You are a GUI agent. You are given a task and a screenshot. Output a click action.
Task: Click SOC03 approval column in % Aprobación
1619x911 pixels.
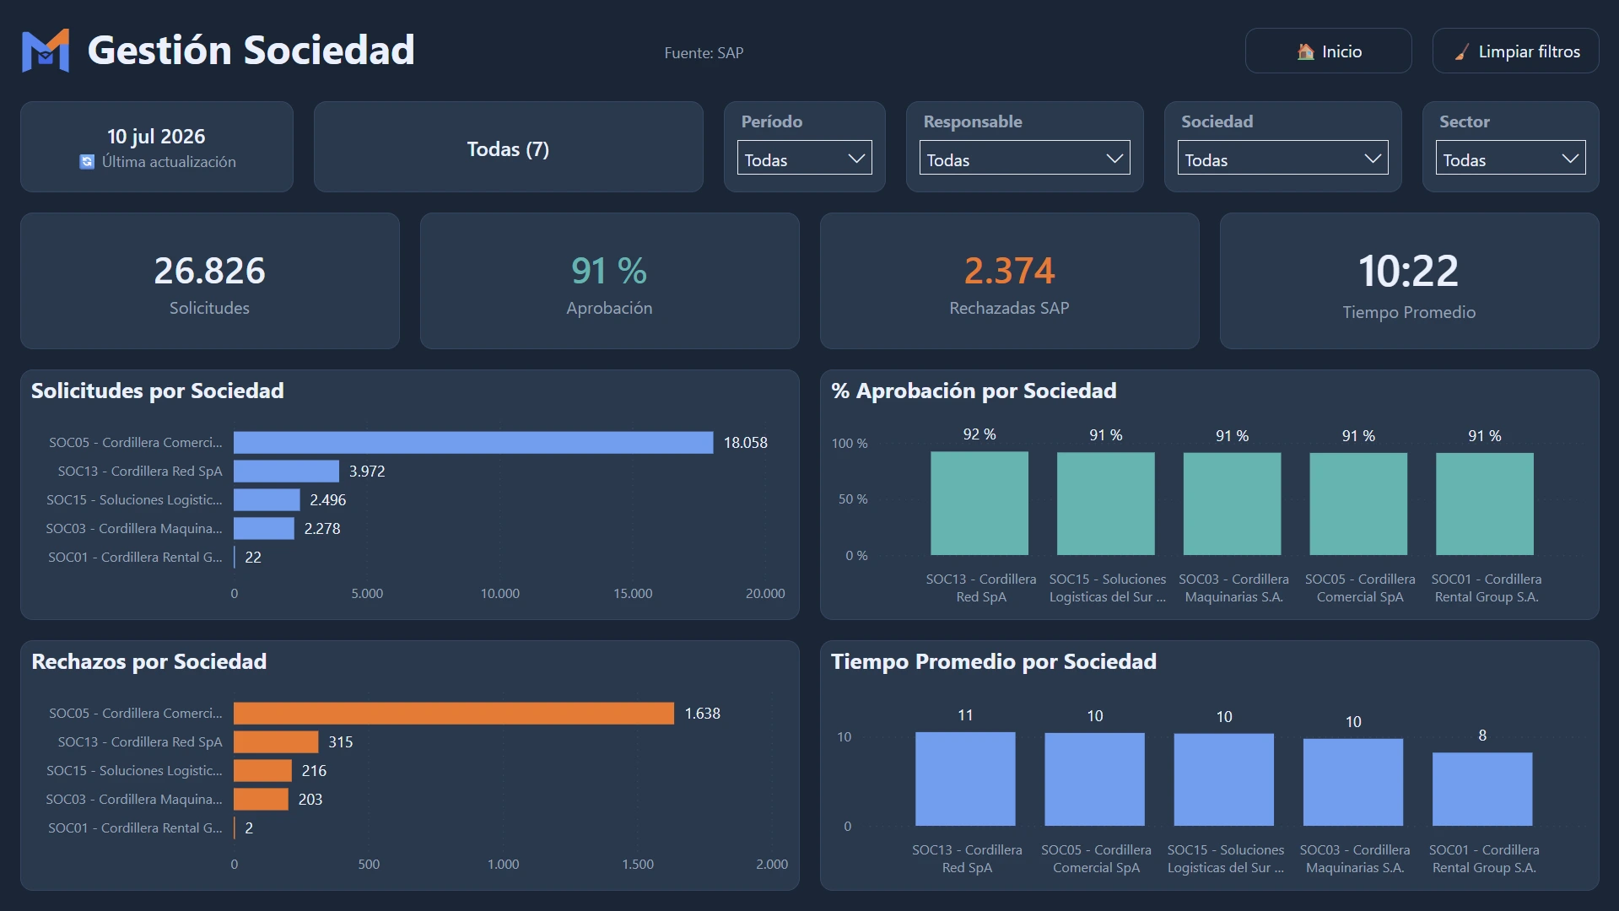point(1232,504)
